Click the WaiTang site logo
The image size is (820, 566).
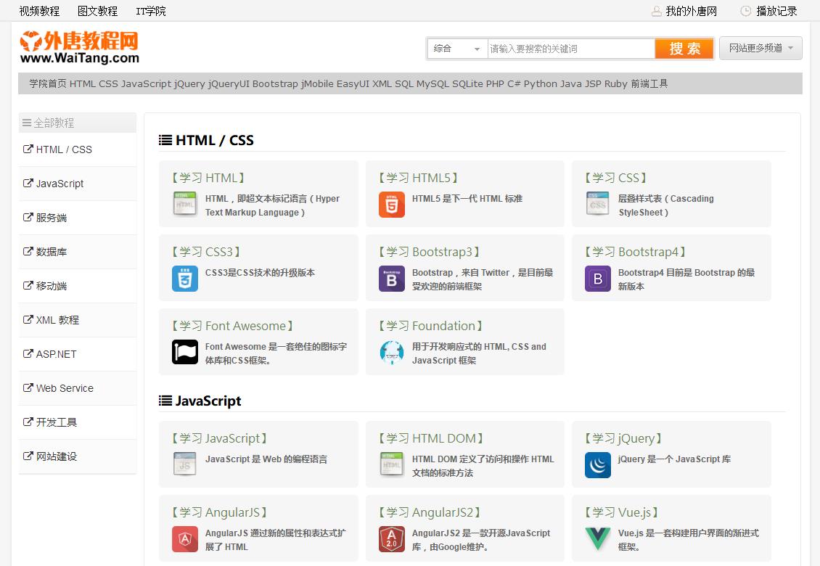(80, 47)
